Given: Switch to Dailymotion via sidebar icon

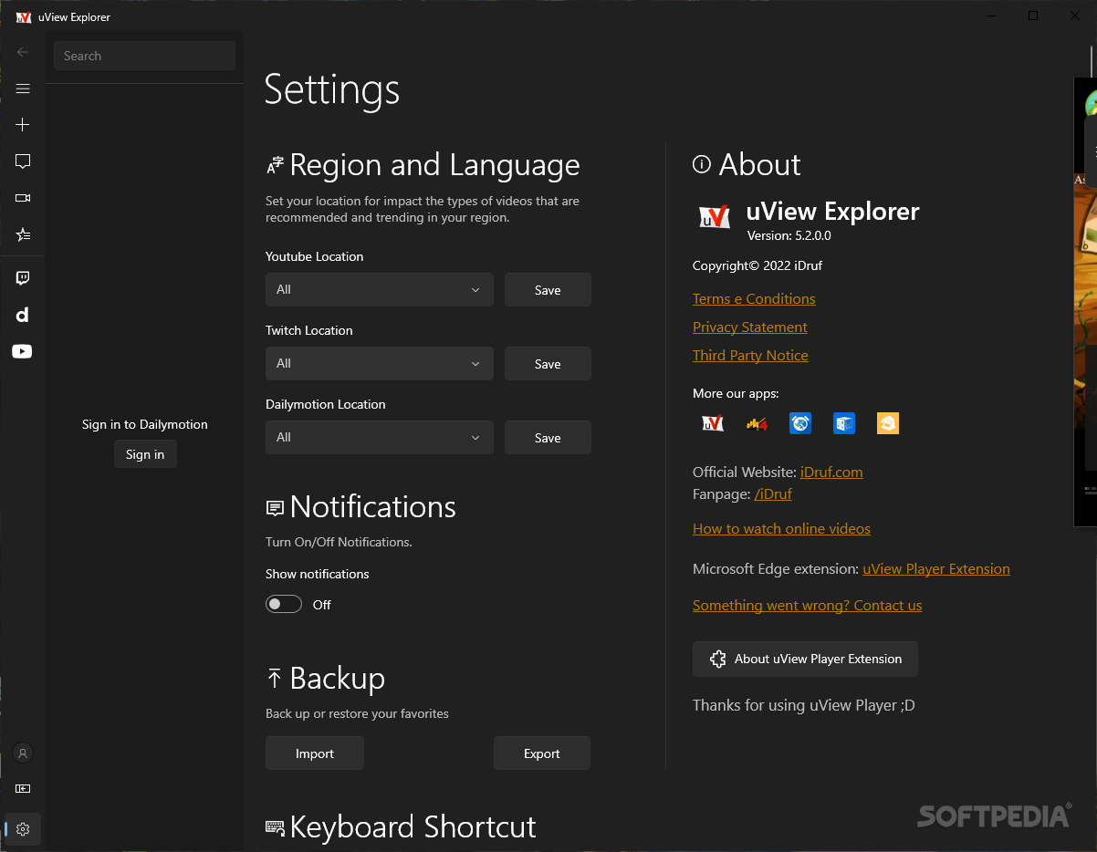Looking at the screenshot, I should [x=23, y=315].
